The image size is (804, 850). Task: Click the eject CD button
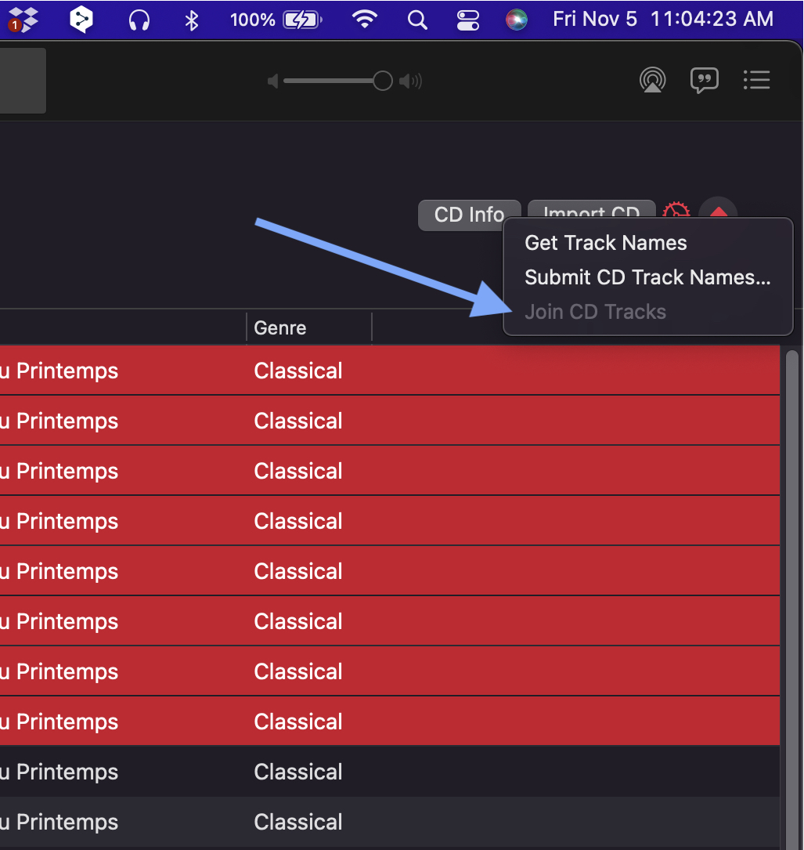pyautogui.click(x=719, y=209)
